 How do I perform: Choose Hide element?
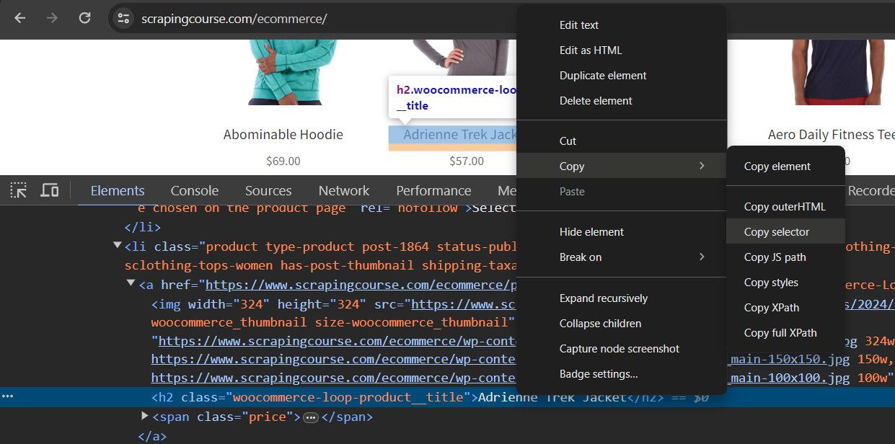coord(622,232)
